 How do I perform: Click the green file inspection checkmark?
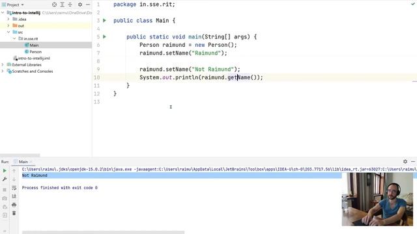pos(413,4)
